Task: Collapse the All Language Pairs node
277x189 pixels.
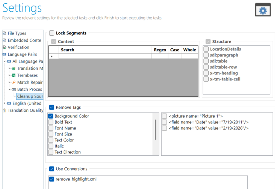Action: point(5,61)
